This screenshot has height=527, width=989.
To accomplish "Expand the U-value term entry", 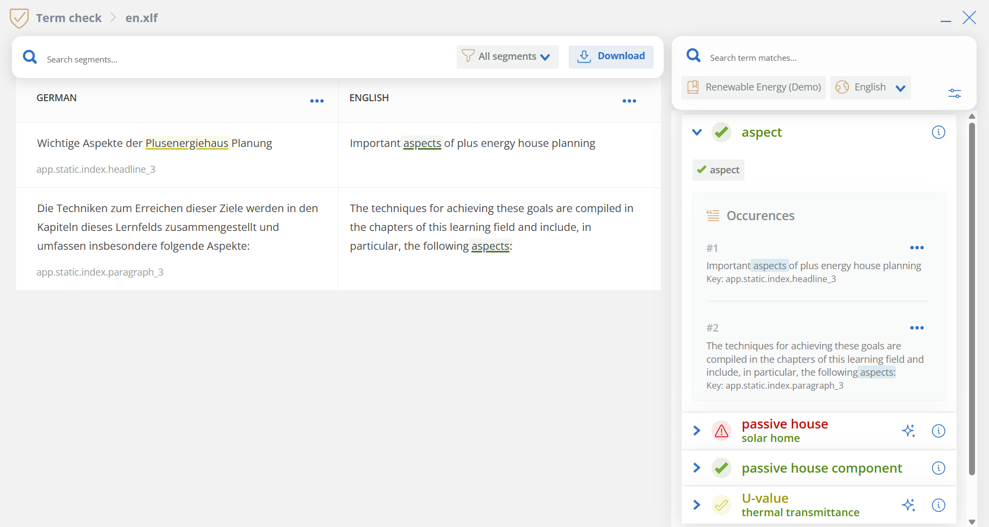I will 697,505.
